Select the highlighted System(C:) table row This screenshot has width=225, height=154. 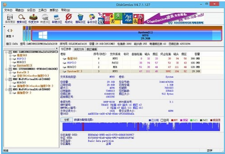click(130, 71)
